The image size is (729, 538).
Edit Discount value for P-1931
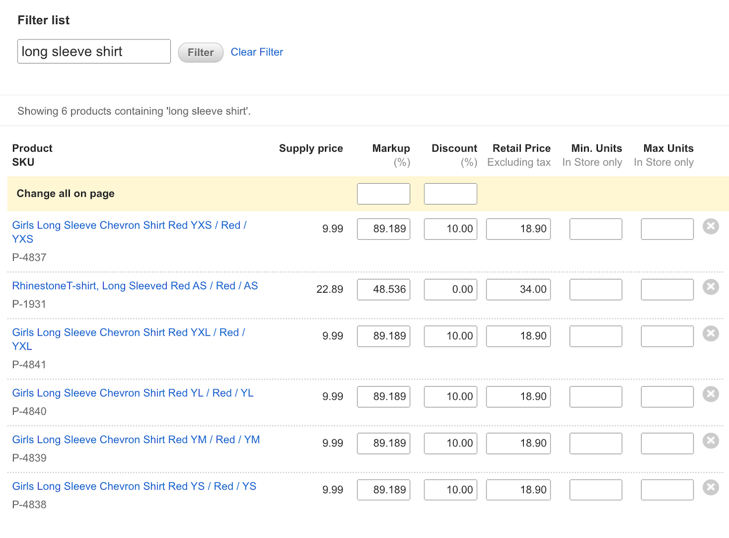(x=450, y=289)
